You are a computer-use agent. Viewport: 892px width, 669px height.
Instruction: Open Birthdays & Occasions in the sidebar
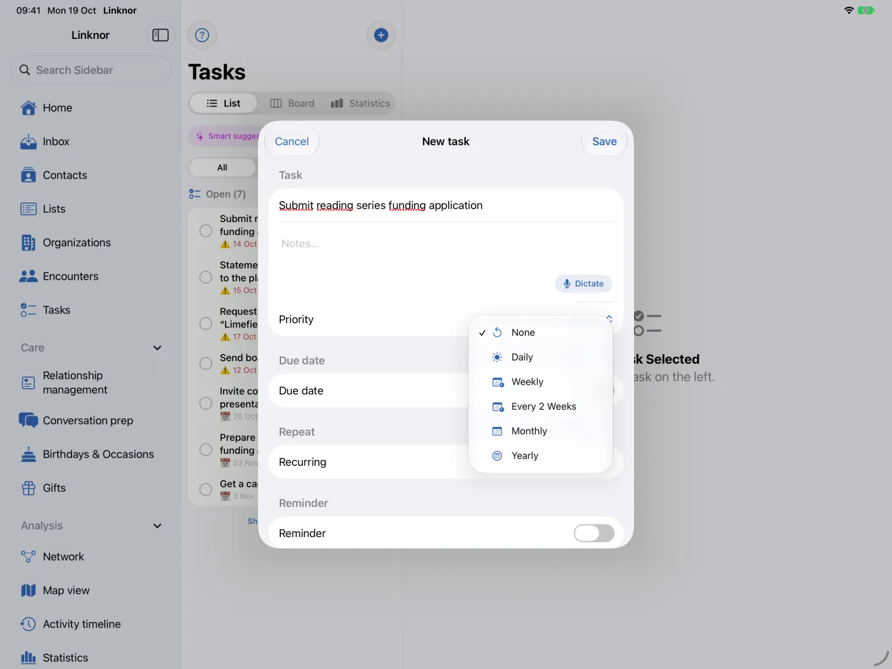point(90,454)
